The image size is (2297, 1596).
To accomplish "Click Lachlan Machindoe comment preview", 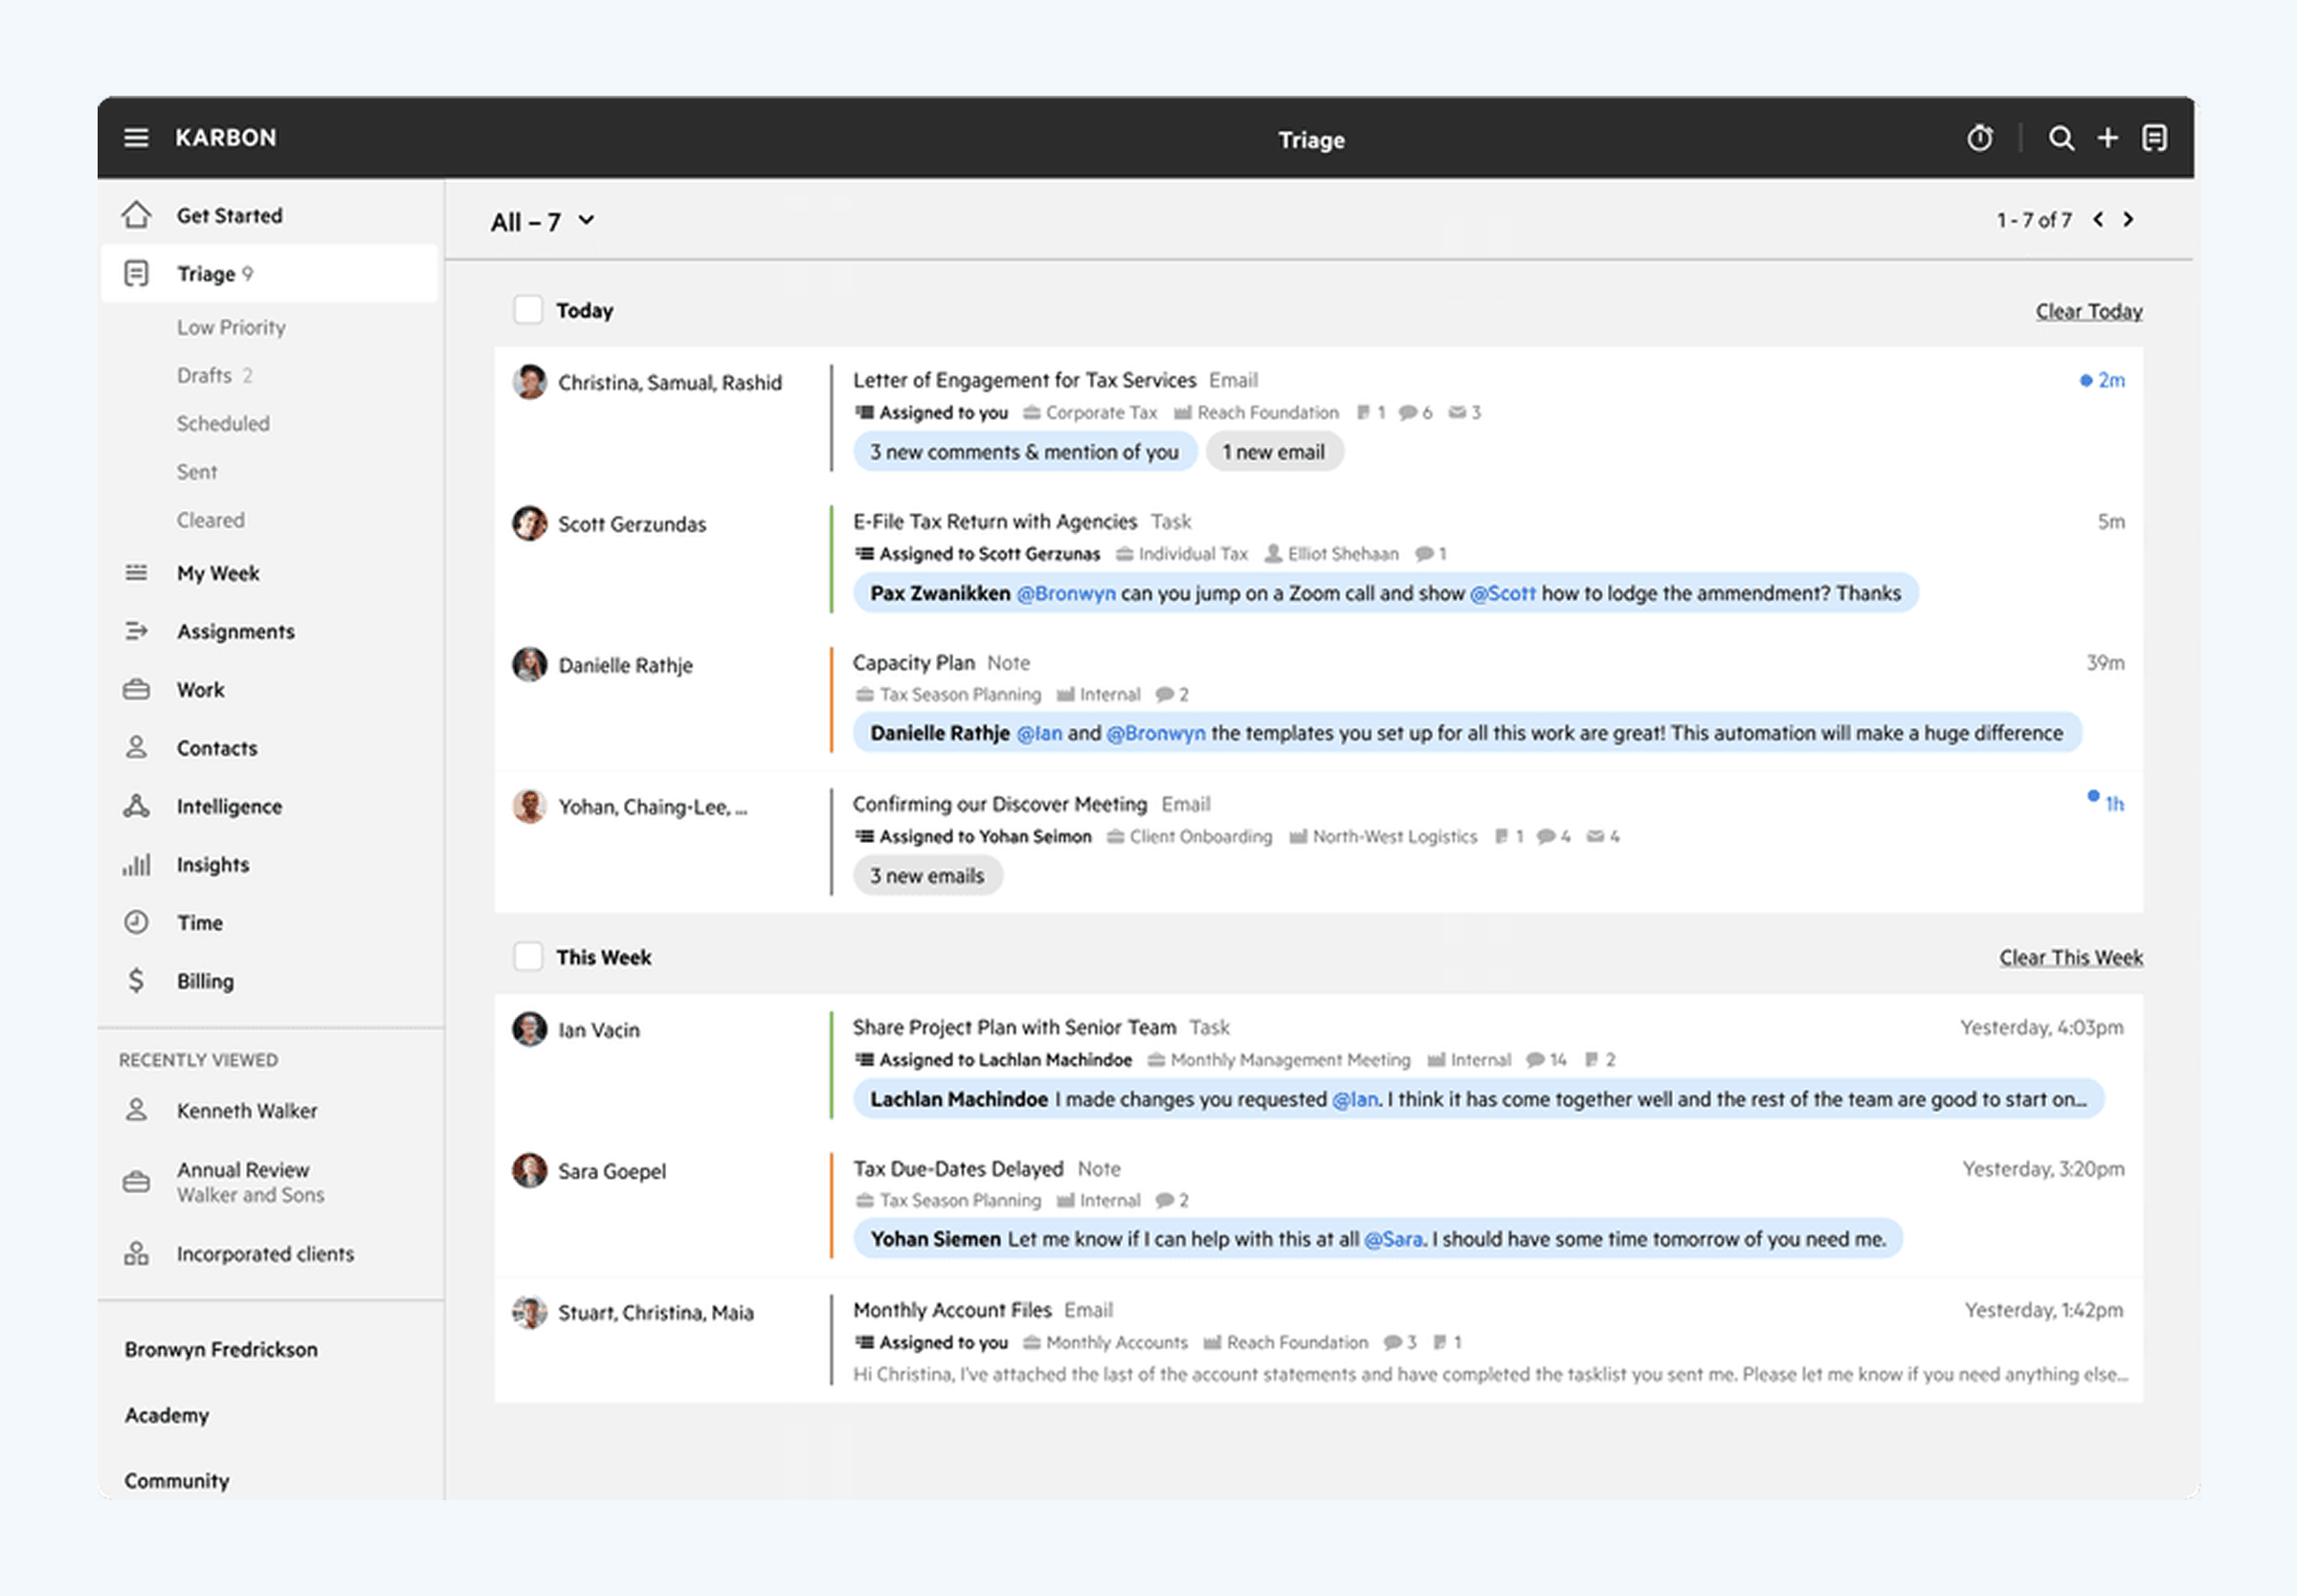I will (1478, 1099).
